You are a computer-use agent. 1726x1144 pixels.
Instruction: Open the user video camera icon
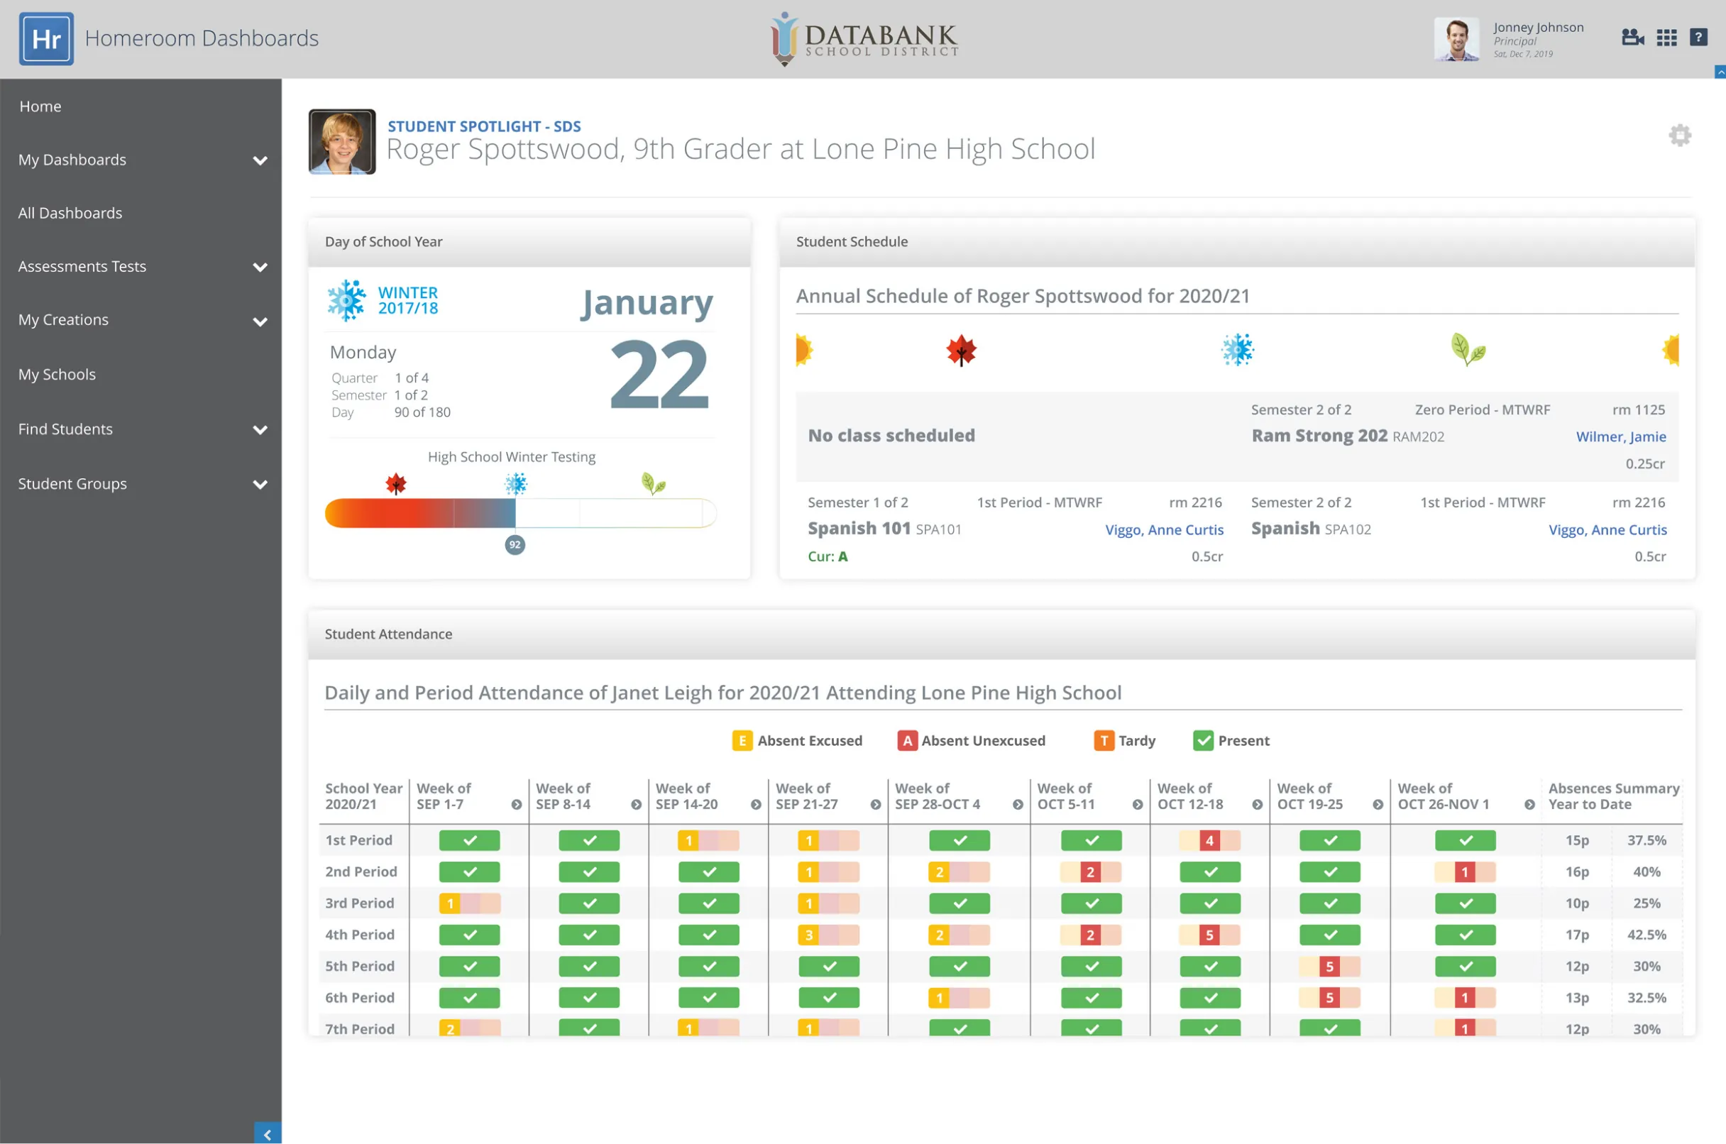click(x=1632, y=38)
